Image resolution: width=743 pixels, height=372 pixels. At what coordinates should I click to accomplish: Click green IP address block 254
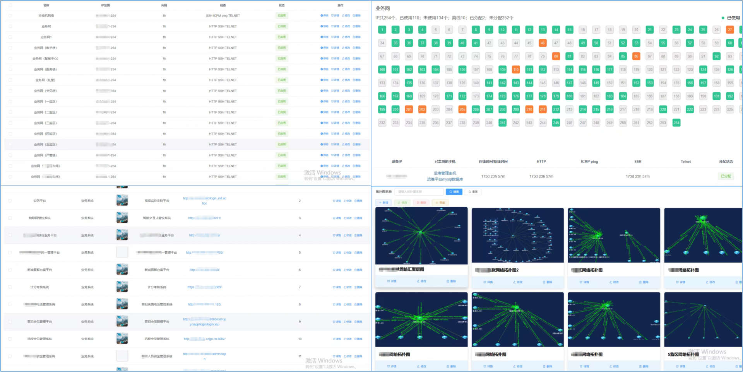pos(676,123)
